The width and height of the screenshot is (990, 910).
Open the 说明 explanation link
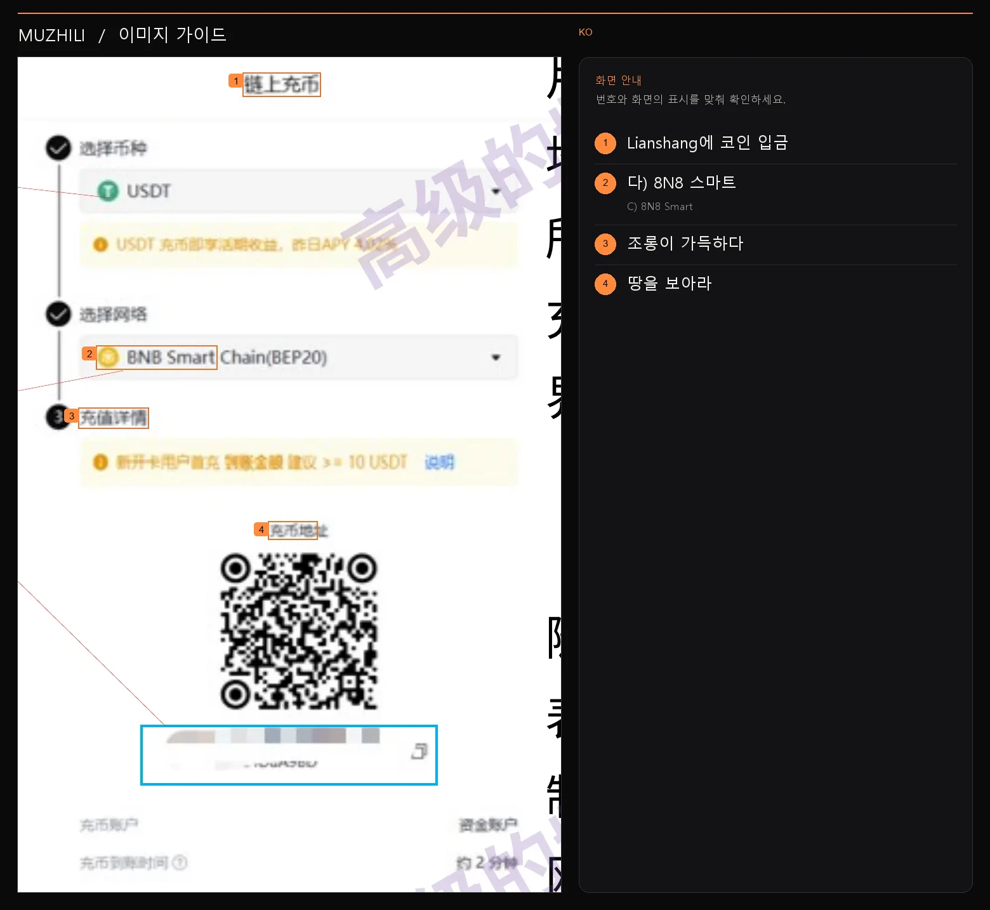click(x=440, y=462)
